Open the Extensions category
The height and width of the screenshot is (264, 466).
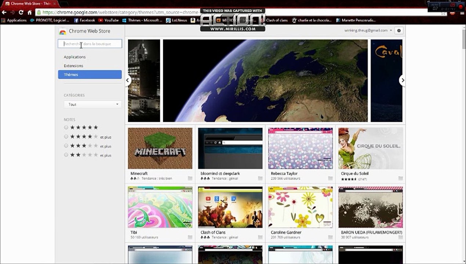pos(73,66)
